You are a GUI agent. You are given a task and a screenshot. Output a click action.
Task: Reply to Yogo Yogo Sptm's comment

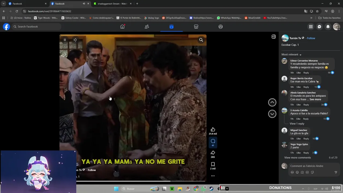306,153
